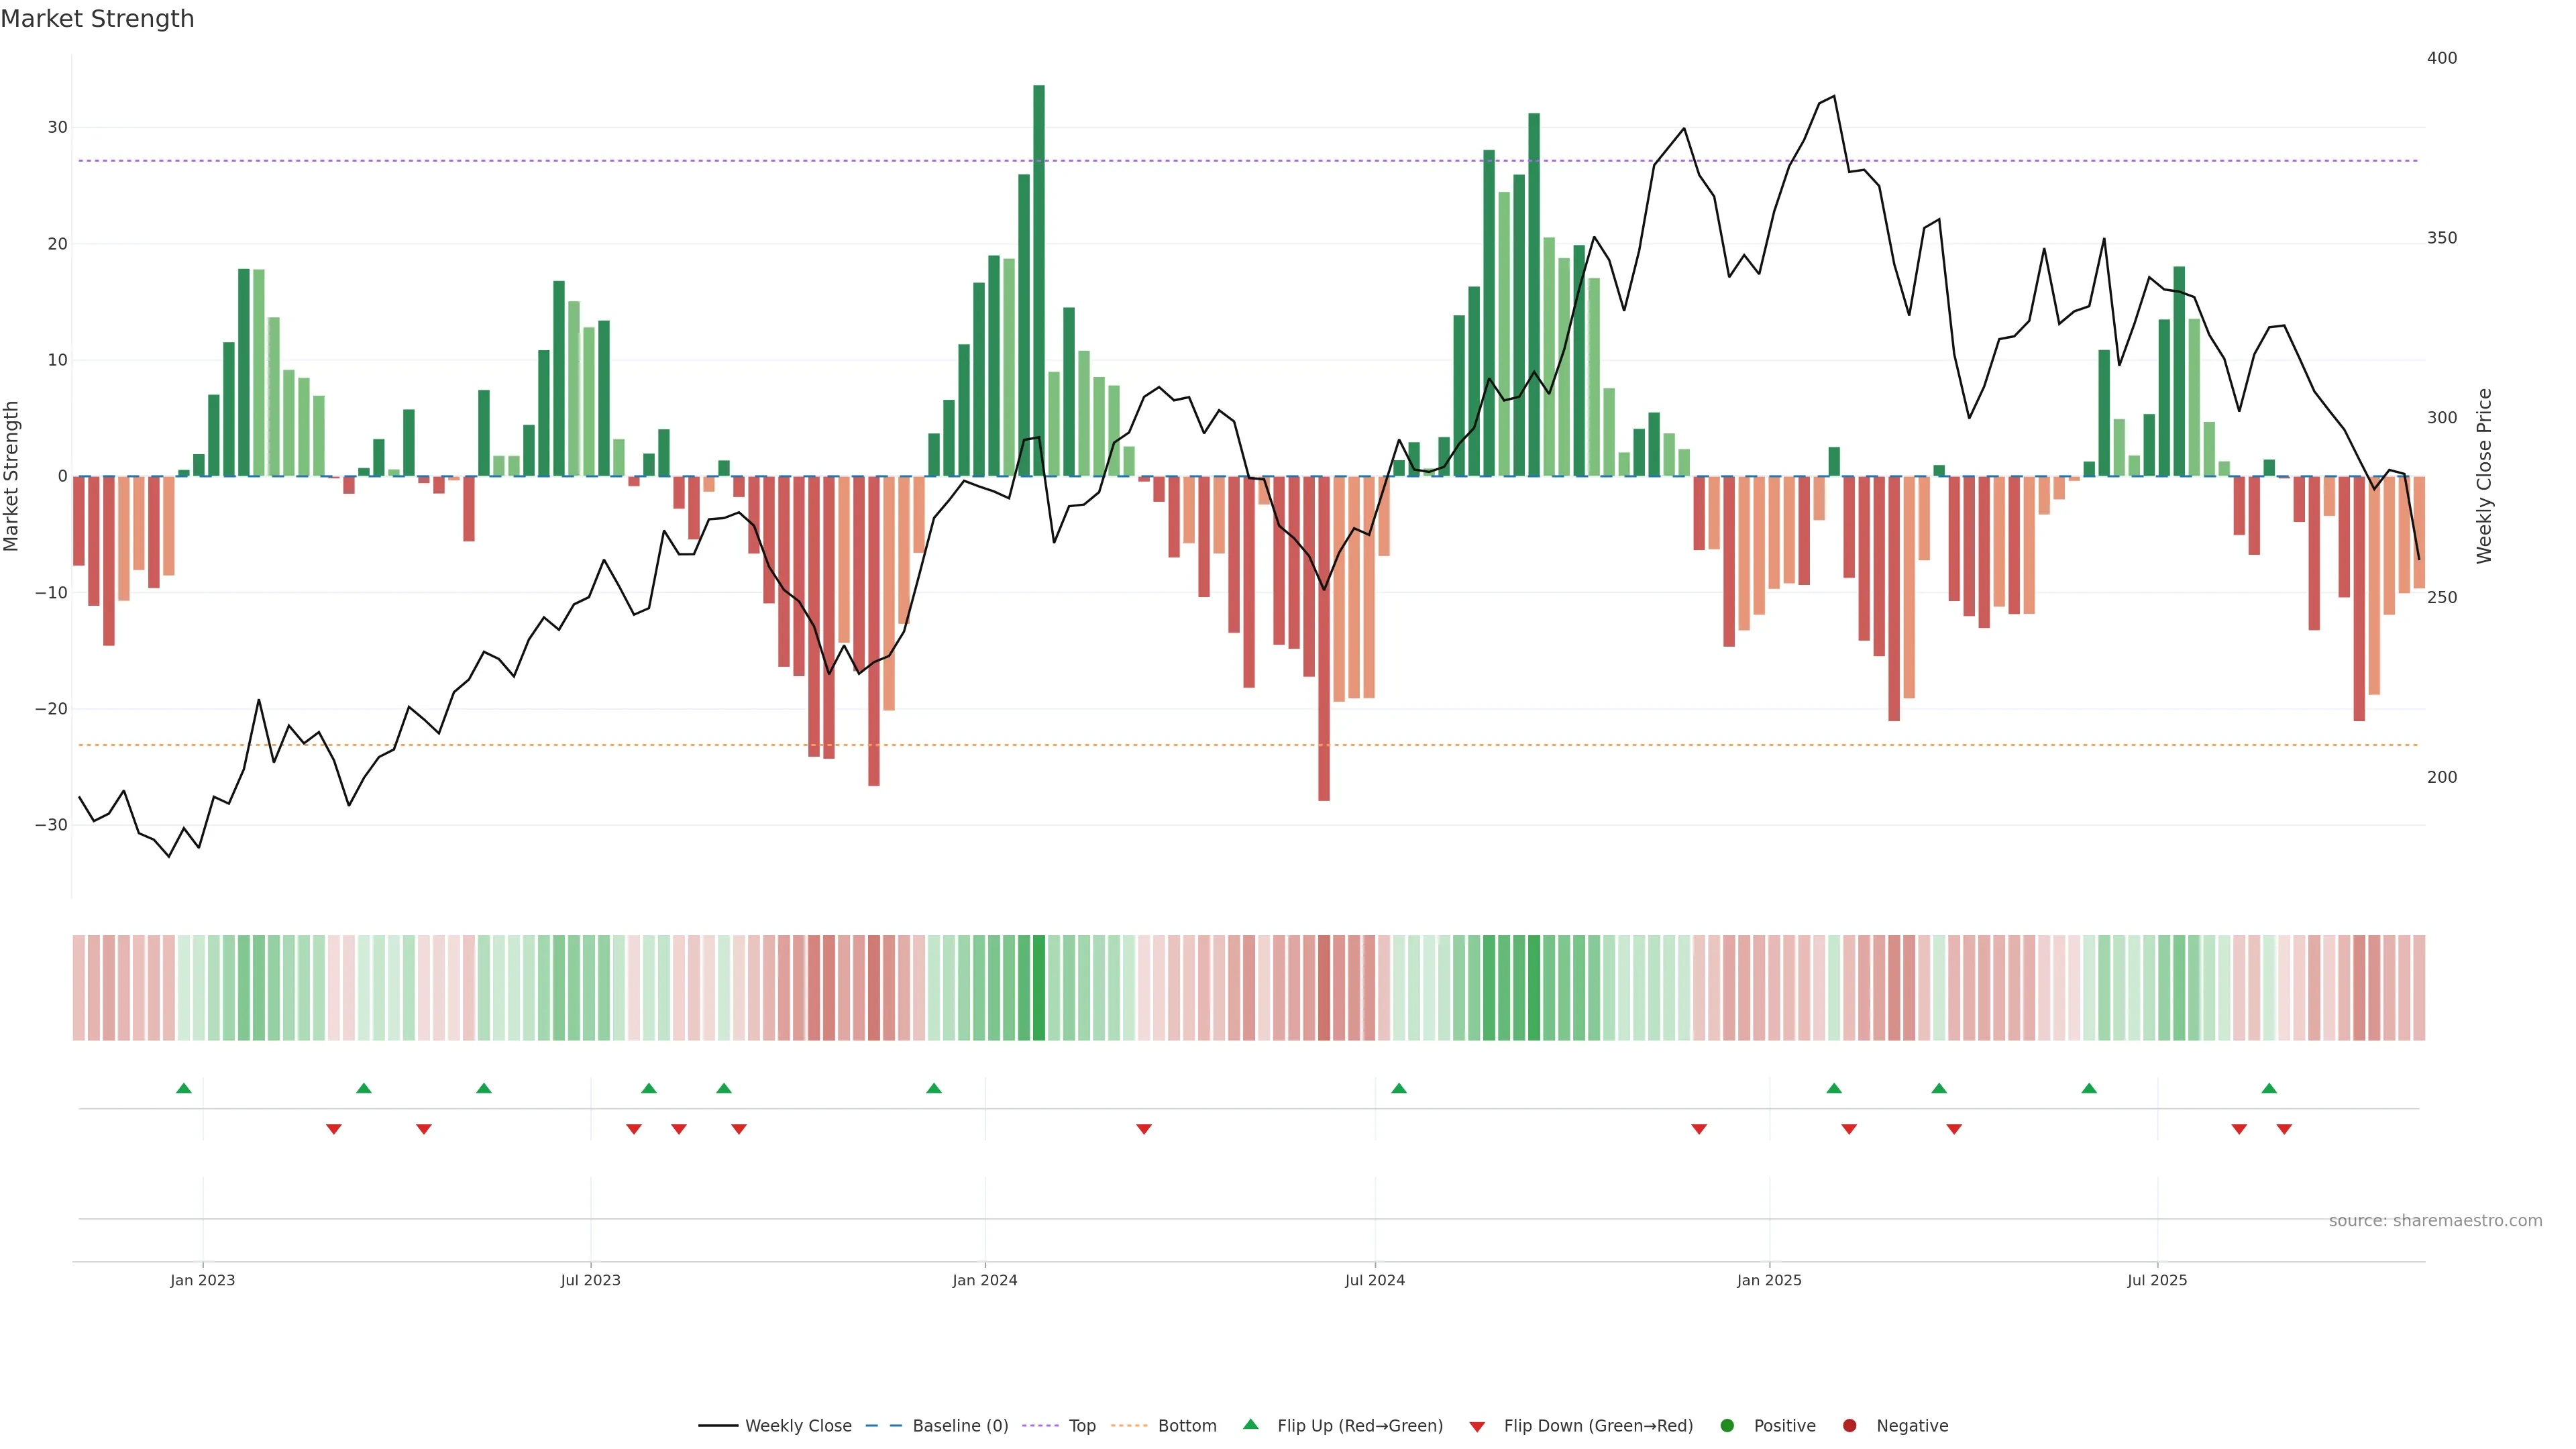Click the green Positive circle in legend
2576x1449 pixels.
pyautogui.click(x=1727, y=1426)
